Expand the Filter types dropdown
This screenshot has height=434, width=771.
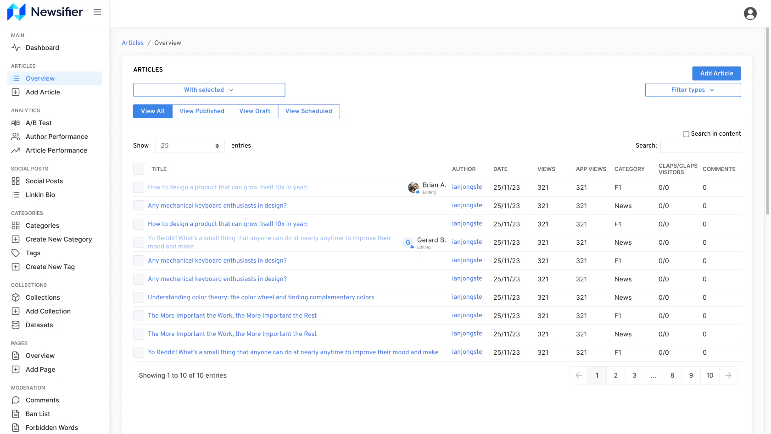[693, 90]
